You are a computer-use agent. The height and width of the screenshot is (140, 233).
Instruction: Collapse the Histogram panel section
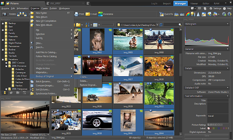pos(228,24)
